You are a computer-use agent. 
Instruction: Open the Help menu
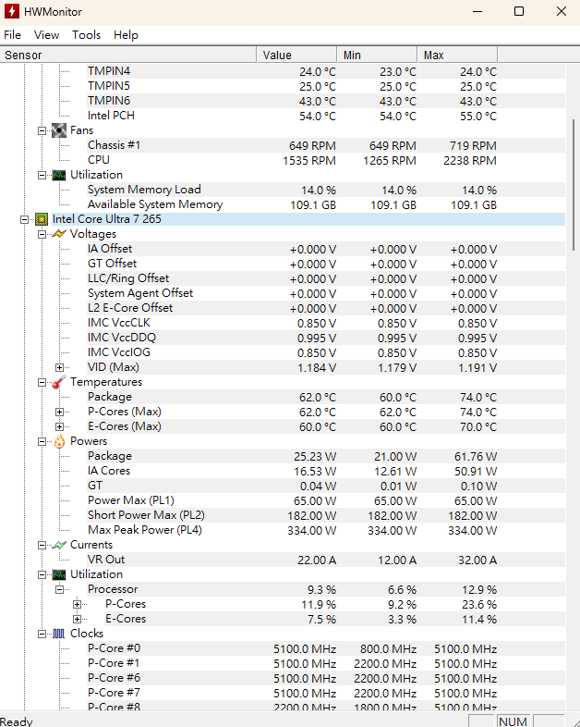pos(126,35)
